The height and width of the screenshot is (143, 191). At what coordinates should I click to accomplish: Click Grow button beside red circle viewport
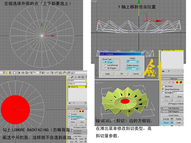82,122
